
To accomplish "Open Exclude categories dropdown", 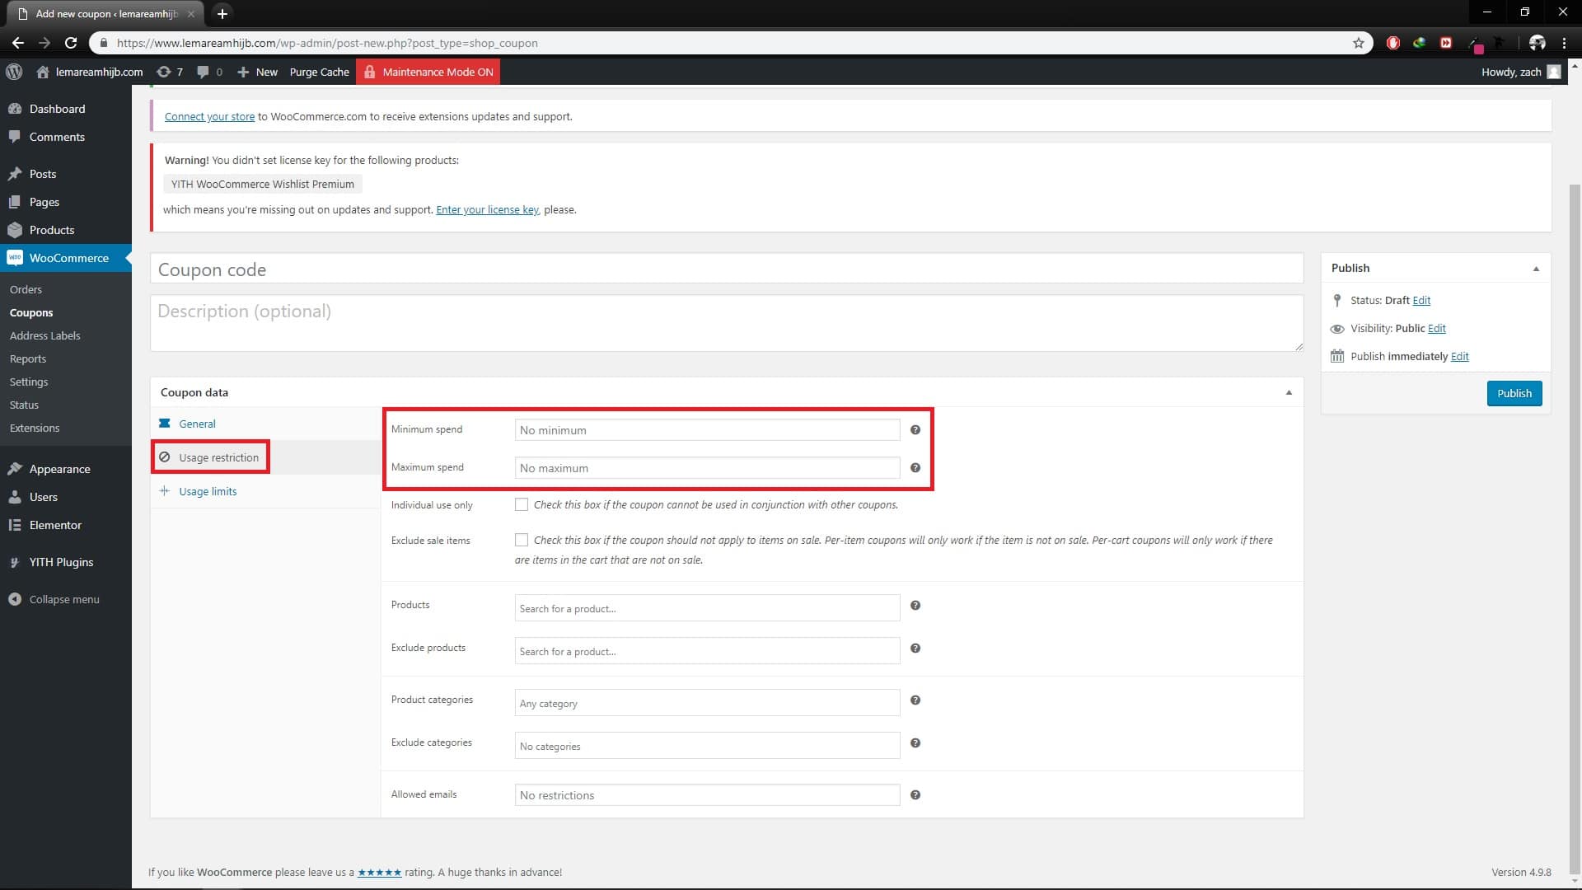I will (707, 746).
